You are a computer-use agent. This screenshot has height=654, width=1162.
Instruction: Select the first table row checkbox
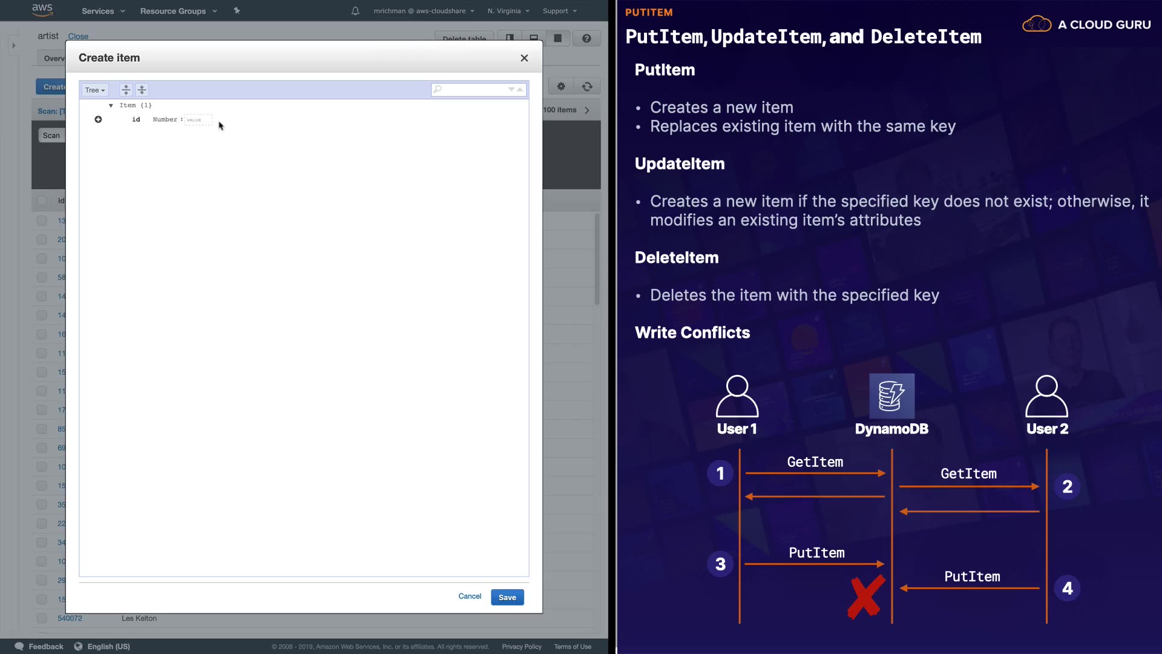click(42, 220)
